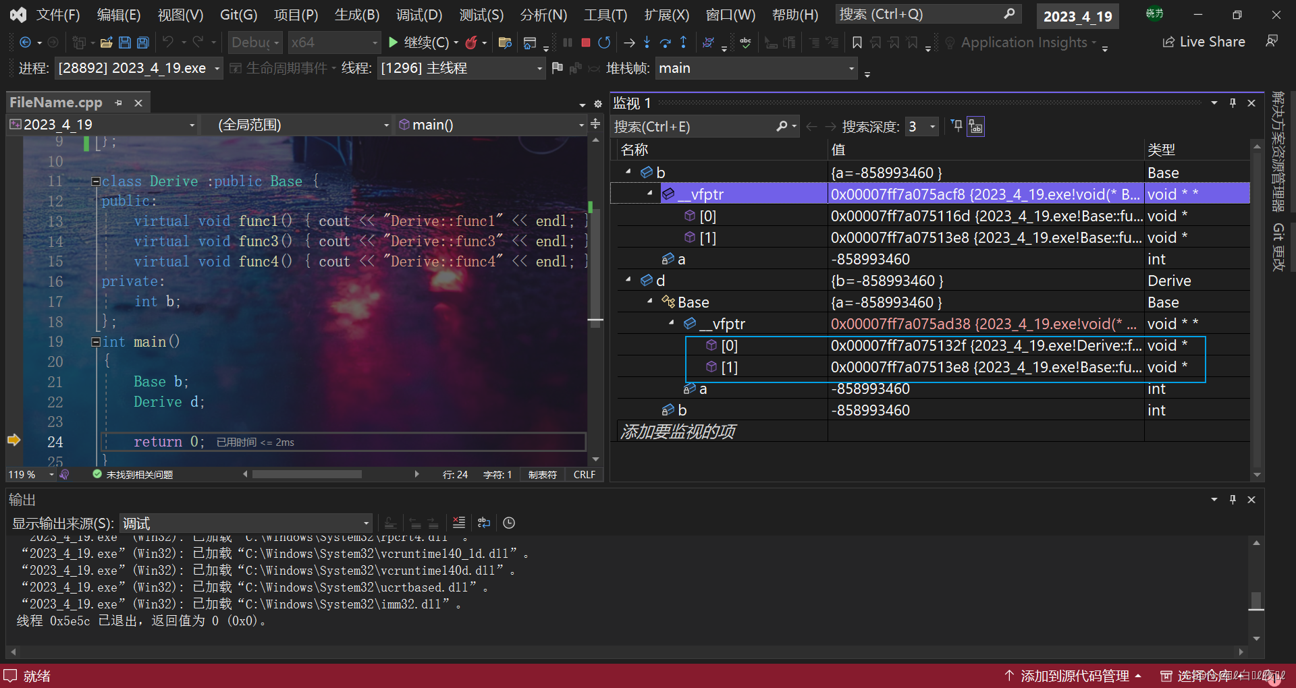Screen dimensions: 1296x688
Task: Click the red Stop Debugging icon
Action: [585, 42]
